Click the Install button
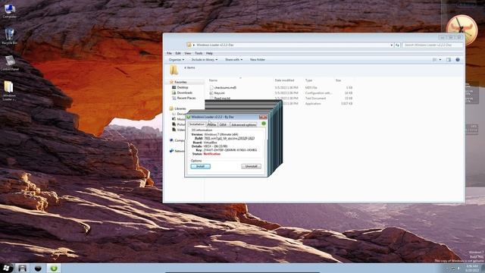This screenshot has width=485, height=273. [200, 167]
